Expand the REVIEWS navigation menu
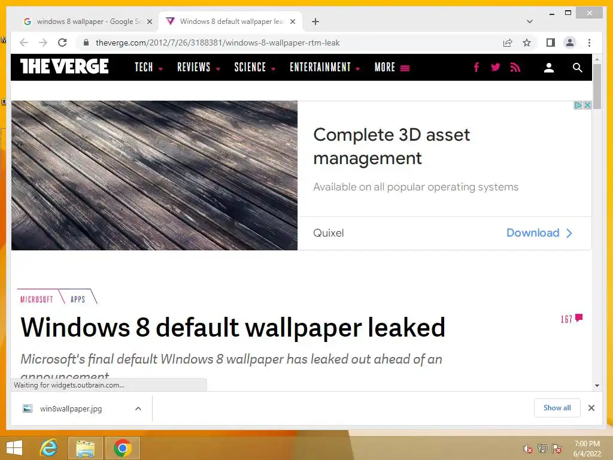Image resolution: width=613 pixels, height=460 pixels. (199, 67)
